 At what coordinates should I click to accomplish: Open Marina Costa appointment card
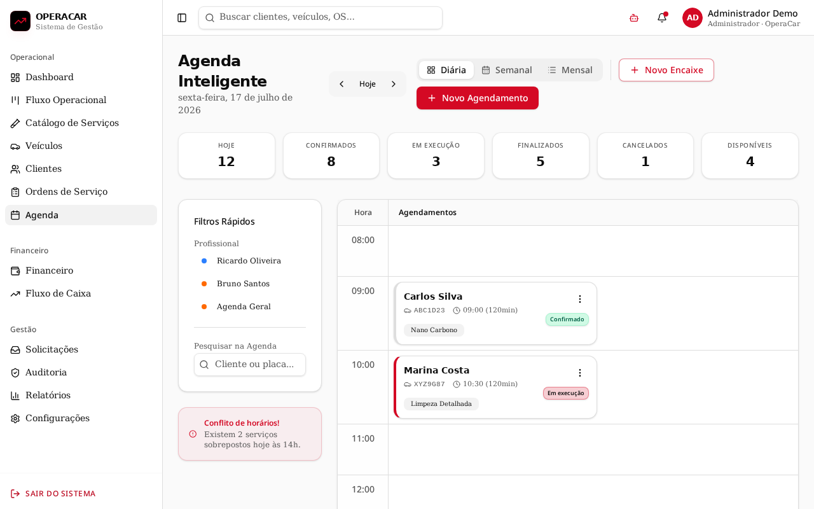pos(495,387)
